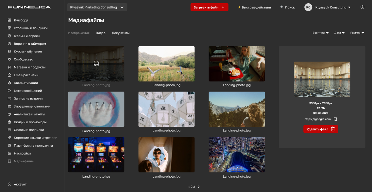Select the handstand meadow photo thumbnail
372x192 pixels.
[166, 64]
